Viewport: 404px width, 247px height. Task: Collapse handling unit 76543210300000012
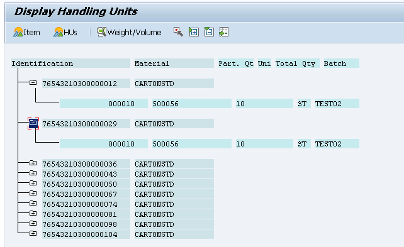tap(33, 82)
